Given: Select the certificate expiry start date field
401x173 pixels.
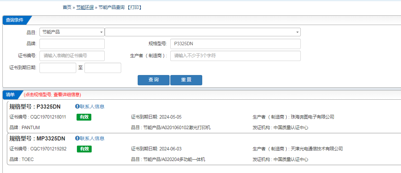Looking at the screenshot, I should [58, 68].
